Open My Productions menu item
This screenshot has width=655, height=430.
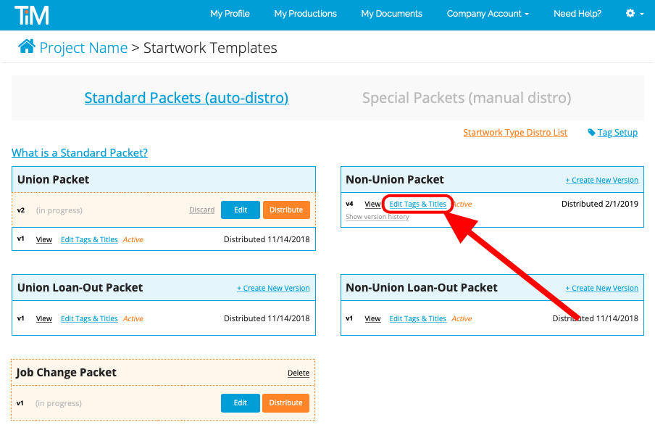(305, 13)
